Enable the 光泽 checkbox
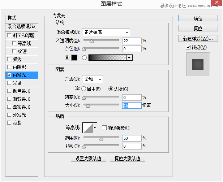 coord(9,83)
